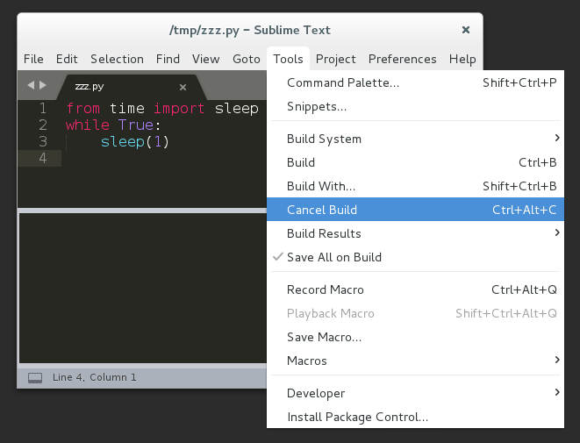Click the Line 4, Column 1 status text
Viewport: 580px width, 443px height.
click(95, 377)
